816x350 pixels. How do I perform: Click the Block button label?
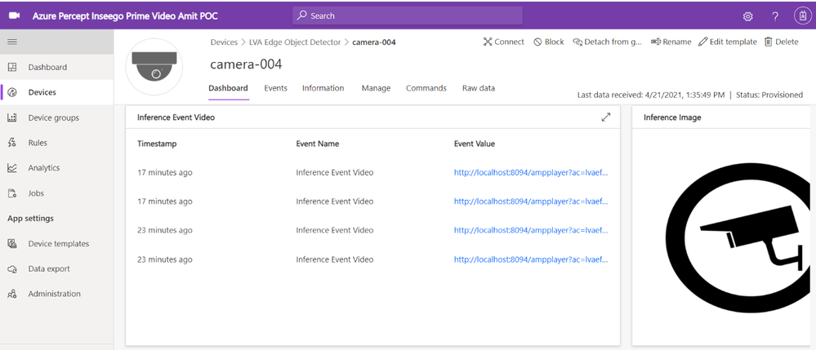555,42
